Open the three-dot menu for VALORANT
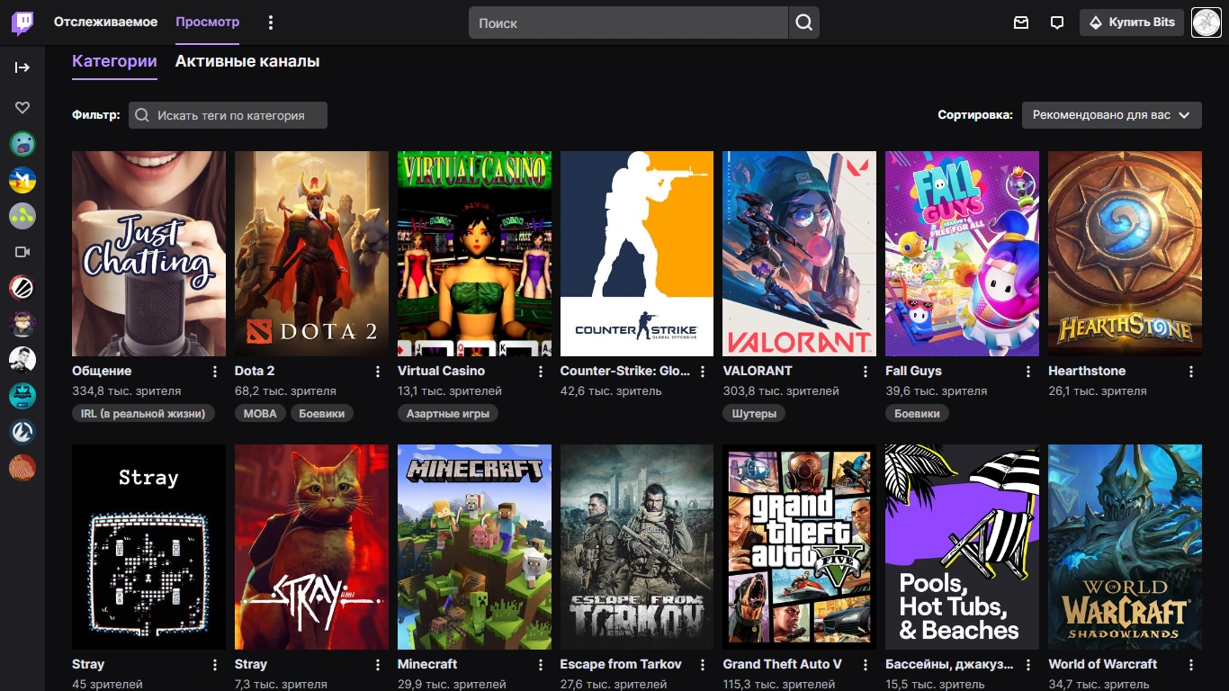The height and width of the screenshot is (691, 1229). [x=866, y=372]
